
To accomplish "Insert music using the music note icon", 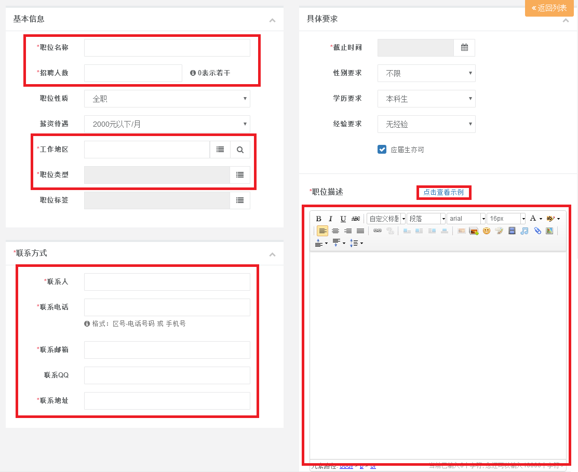I will point(525,231).
